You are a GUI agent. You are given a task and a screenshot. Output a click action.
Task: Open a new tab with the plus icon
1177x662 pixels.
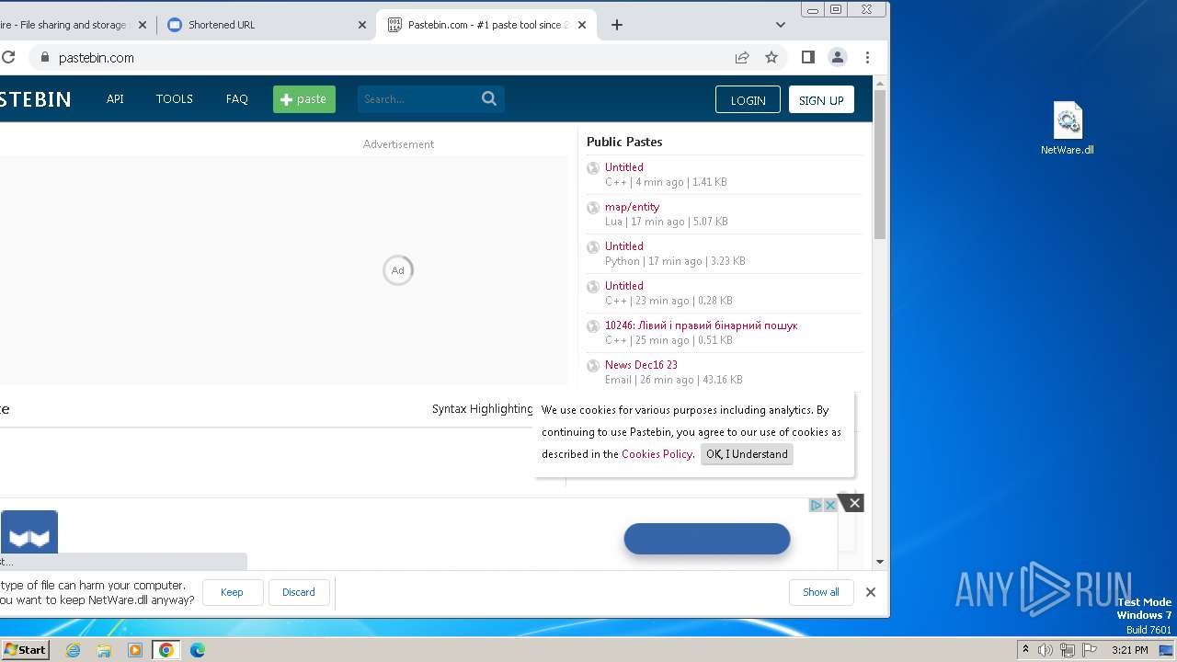pyautogui.click(x=617, y=25)
